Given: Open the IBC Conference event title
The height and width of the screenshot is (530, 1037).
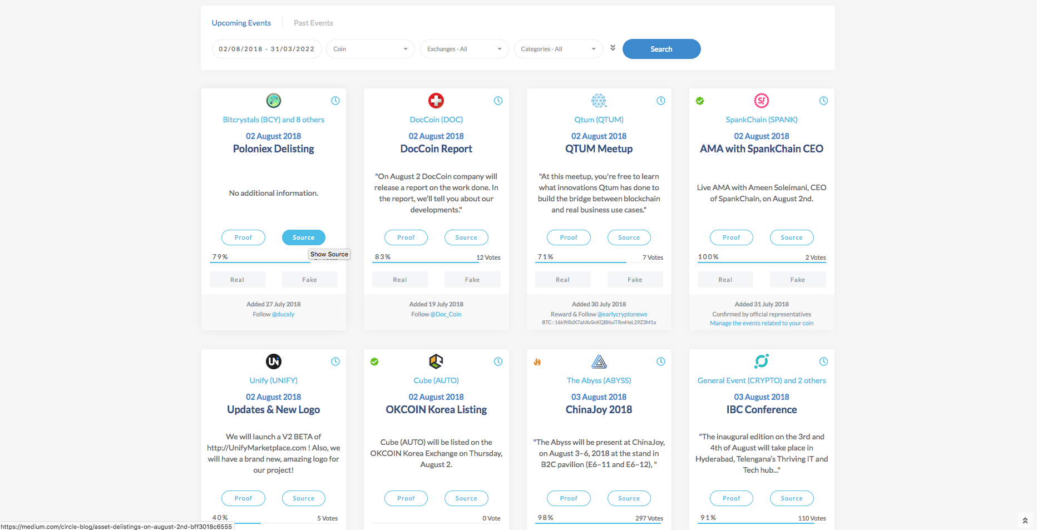Looking at the screenshot, I should [x=762, y=409].
